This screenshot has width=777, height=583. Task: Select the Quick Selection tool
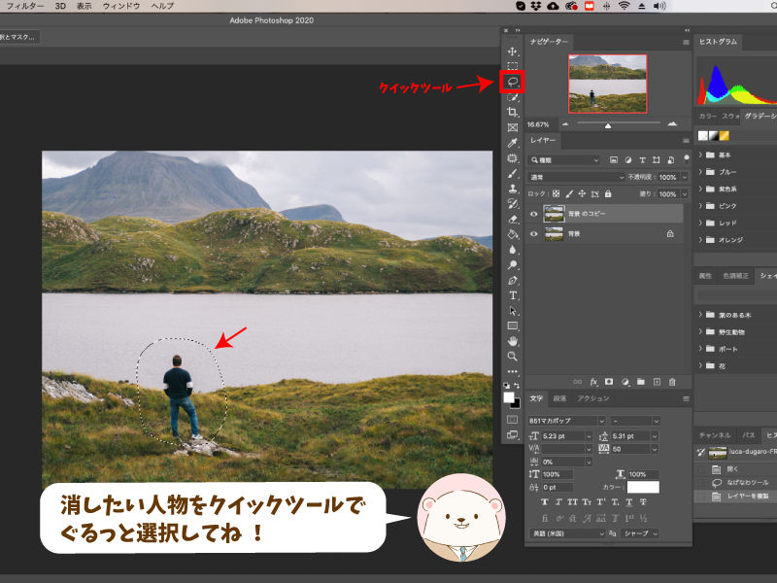pyautogui.click(x=513, y=97)
